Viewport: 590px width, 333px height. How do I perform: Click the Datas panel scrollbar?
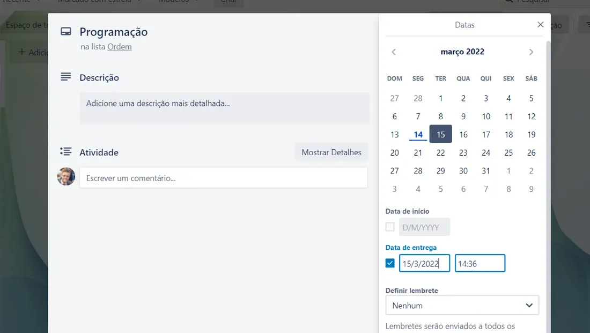[548, 187]
